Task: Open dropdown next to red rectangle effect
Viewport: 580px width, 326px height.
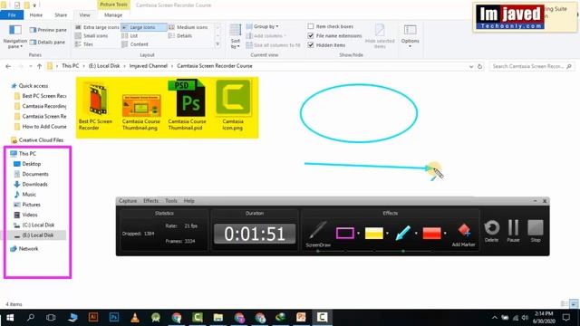Action: point(445,234)
